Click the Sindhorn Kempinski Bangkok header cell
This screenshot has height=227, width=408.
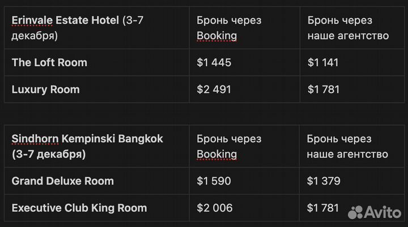pos(97,146)
